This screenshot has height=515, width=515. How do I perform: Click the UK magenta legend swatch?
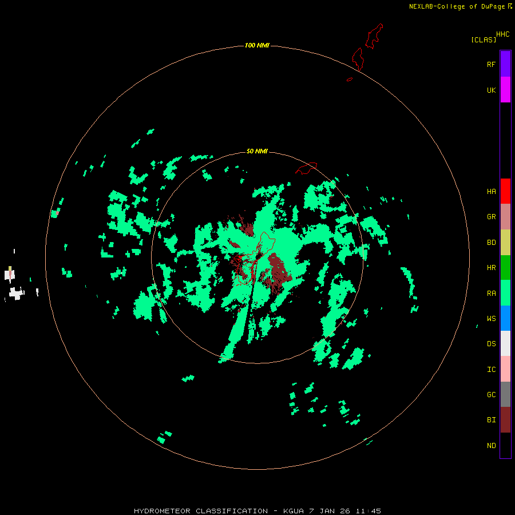pyautogui.click(x=505, y=90)
